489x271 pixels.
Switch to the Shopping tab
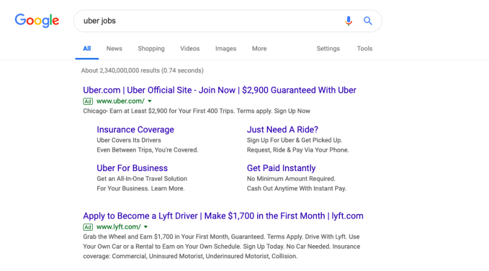(x=151, y=49)
